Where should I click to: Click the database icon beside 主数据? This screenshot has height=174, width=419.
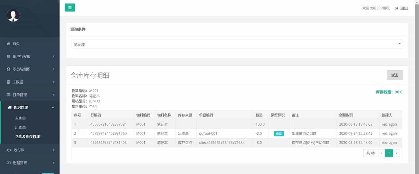tap(9, 82)
